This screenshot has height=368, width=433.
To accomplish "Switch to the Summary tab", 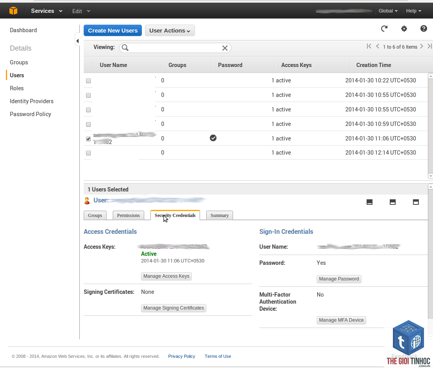I will [220, 215].
